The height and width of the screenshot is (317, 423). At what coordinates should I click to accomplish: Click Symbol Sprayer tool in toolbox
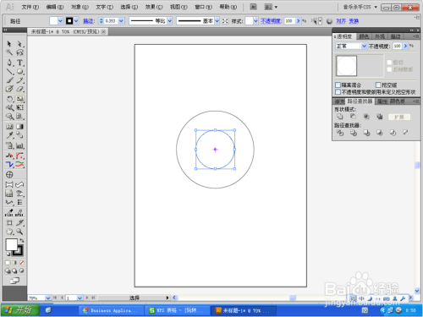[9, 145]
